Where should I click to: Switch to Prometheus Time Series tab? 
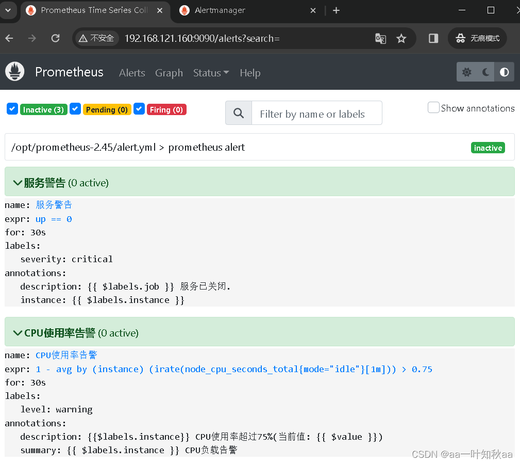pyautogui.click(x=94, y=11)
